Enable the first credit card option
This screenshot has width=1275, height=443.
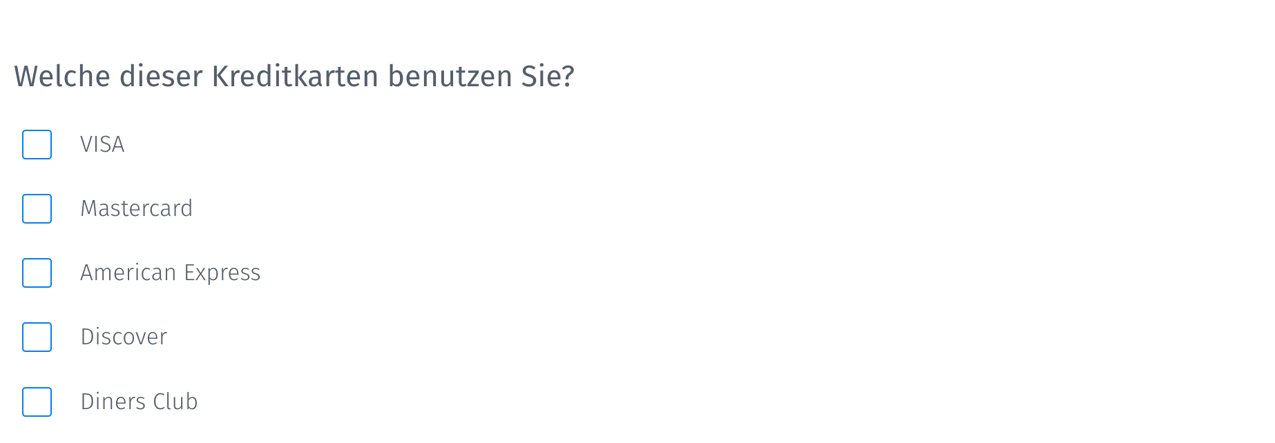[x=37, y=145]
